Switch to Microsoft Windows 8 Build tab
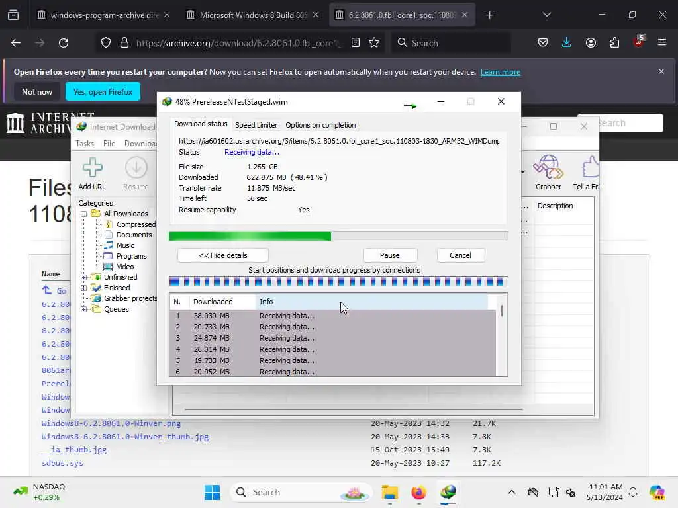Image resolution: width=678 pixels, height=508 pixels. 253,15
